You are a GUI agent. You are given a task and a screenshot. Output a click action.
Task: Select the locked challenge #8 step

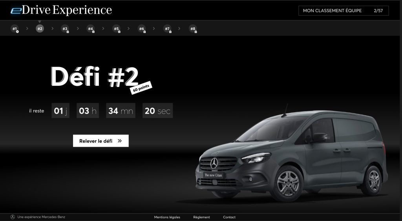193,29
